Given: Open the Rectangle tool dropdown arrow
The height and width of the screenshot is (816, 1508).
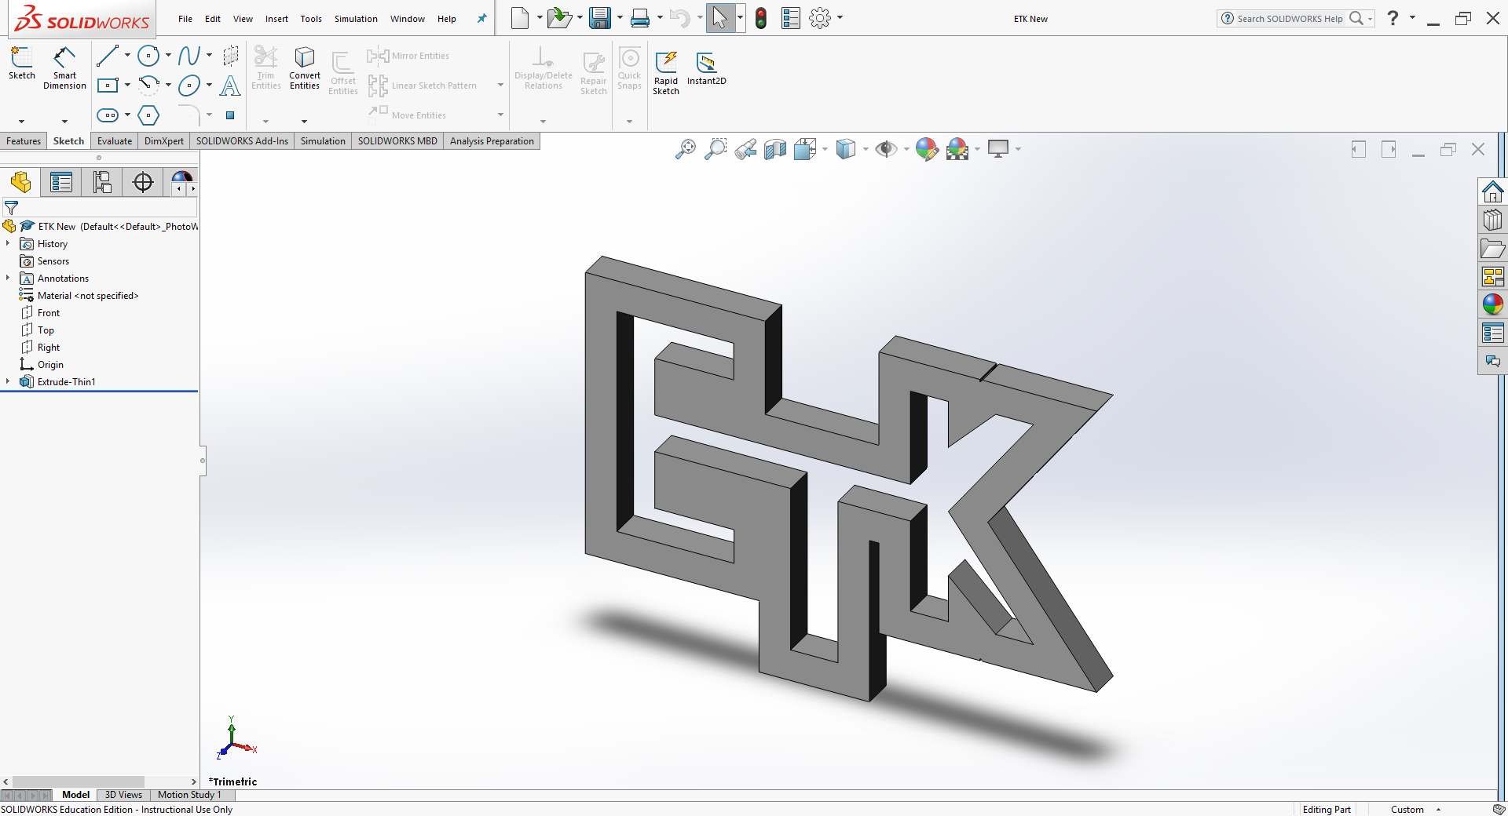Looking at the screenshot, I should [x=127, y=85].
